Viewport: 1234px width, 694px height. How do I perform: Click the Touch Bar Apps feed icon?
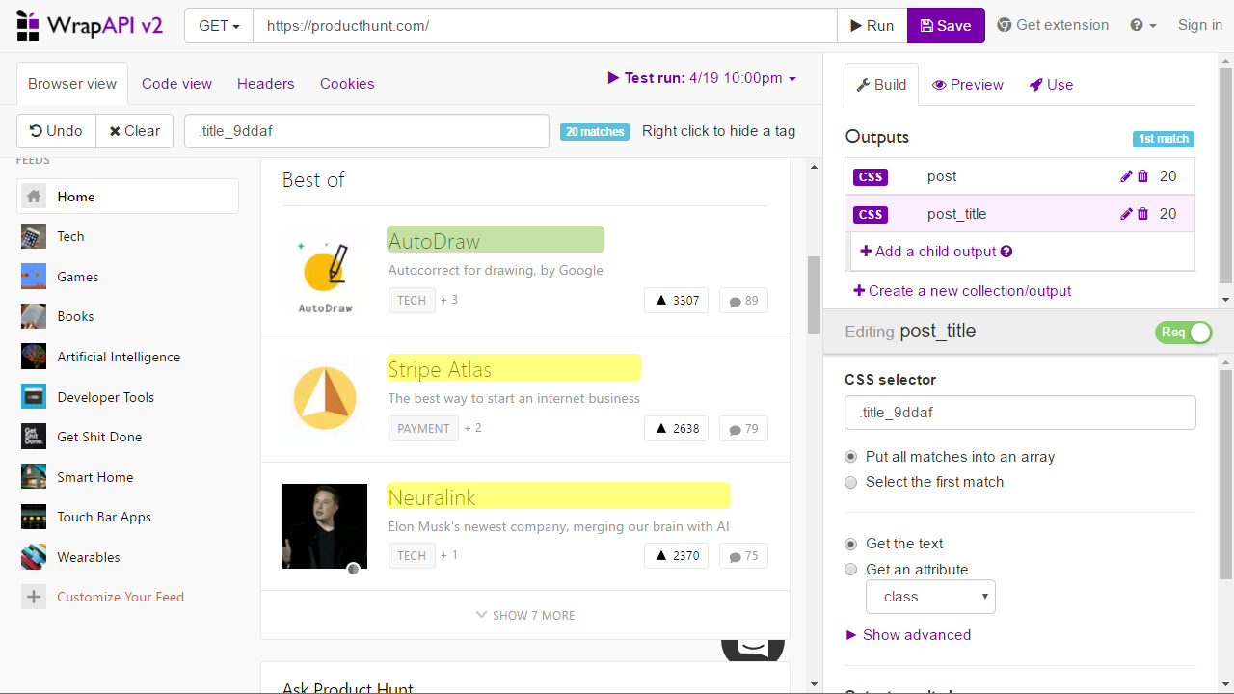click(x=34, y=517)
